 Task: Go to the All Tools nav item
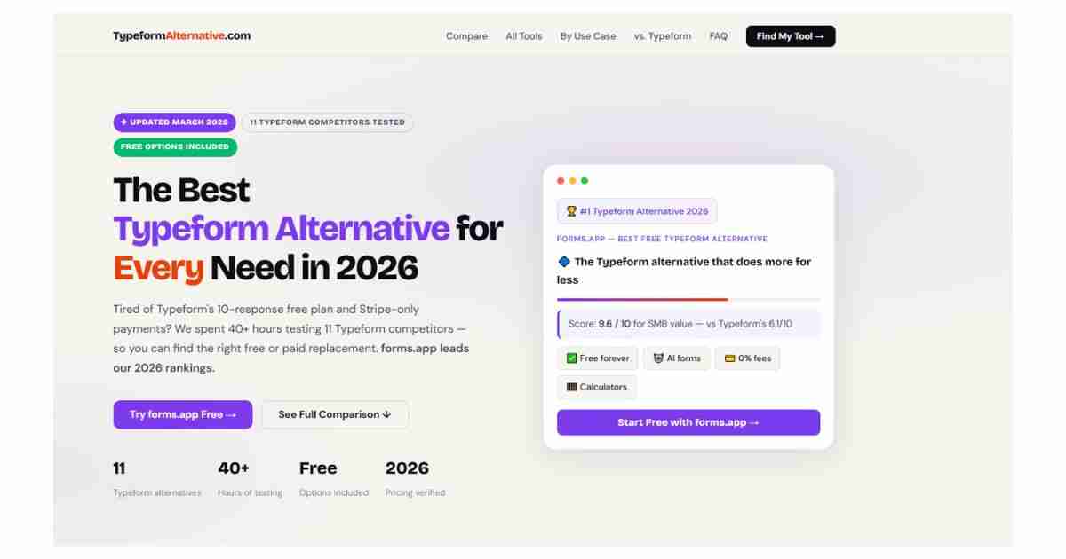point(524,36)
